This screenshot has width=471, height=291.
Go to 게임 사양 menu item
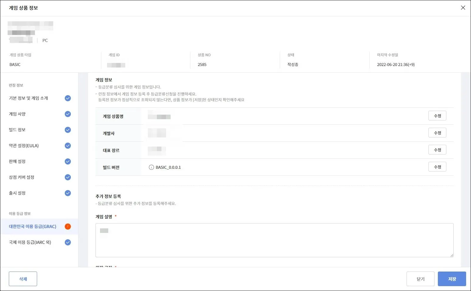[x=39, y=114]
